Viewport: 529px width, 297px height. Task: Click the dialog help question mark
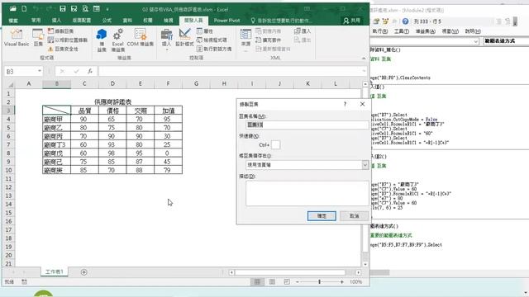tap(345, 104)
